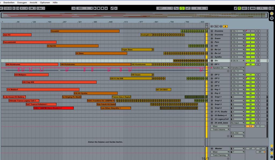This screenshot has height=160, width=275.
Task: Solo the Snare track
Action: pyautogui.click(x=258, y=39)
